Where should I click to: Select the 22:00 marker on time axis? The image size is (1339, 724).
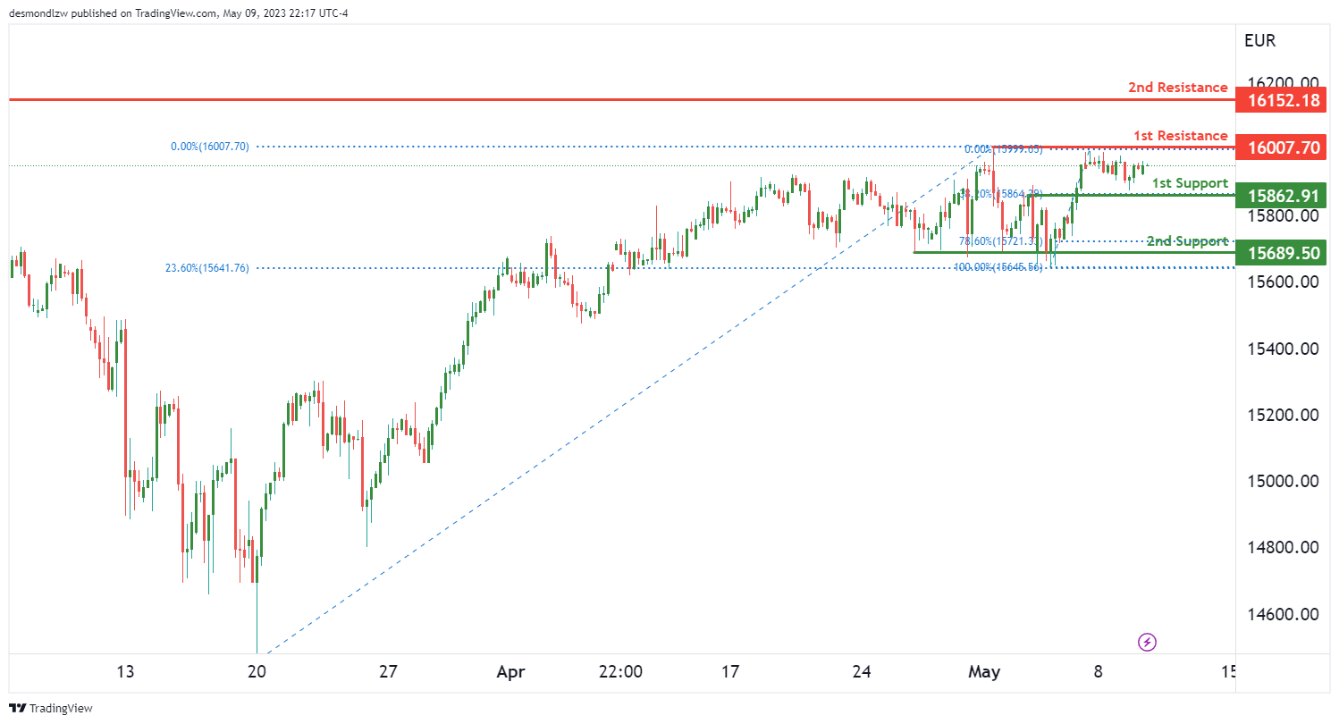[620, 670]
